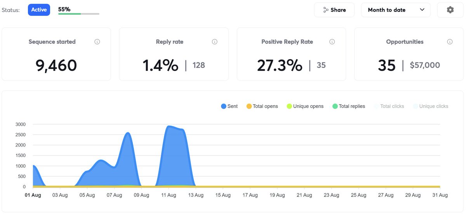This screenshot has height=215, width=466.
Task: Enable the Total clicks legend entry
Action: click(389, 106)
